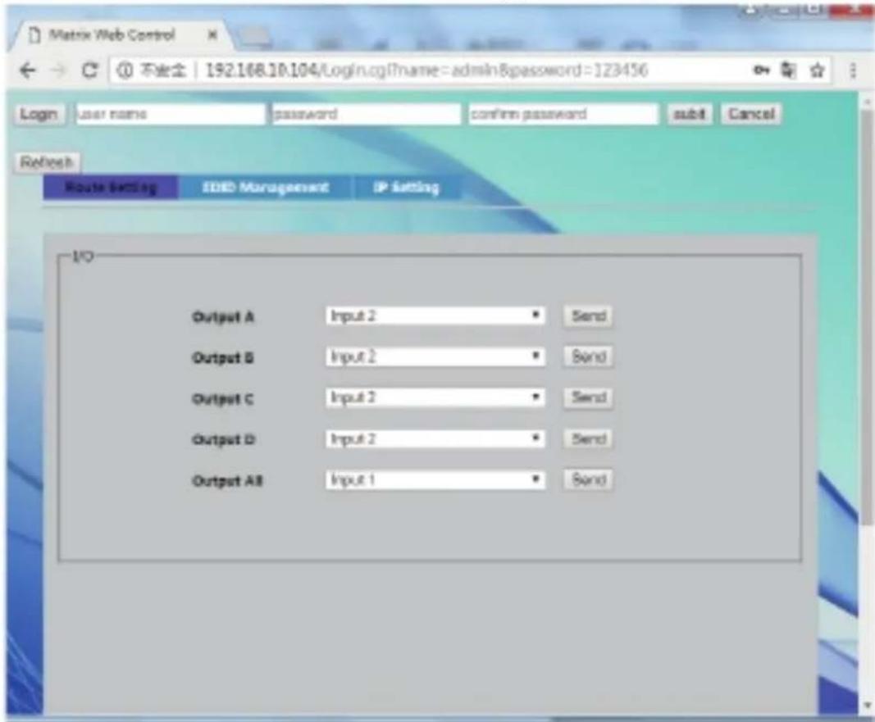The image size is (875, 722).
Task: Focus the confirm password field
Action: (x=563, y=114)
